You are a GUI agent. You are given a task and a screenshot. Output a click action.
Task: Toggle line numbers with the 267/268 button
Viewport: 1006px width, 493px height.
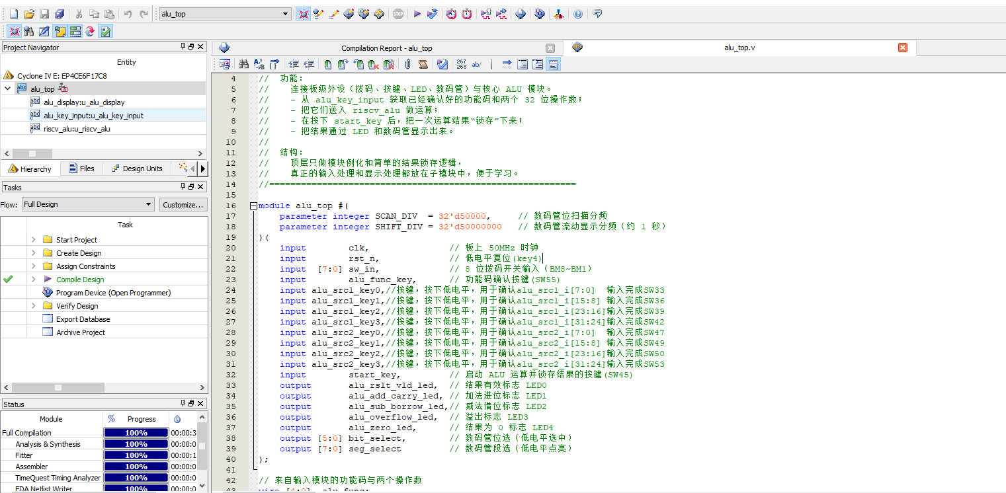[461, 64]
